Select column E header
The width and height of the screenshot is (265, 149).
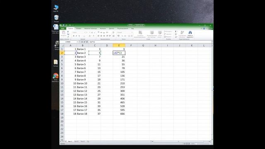click(119, 46)
